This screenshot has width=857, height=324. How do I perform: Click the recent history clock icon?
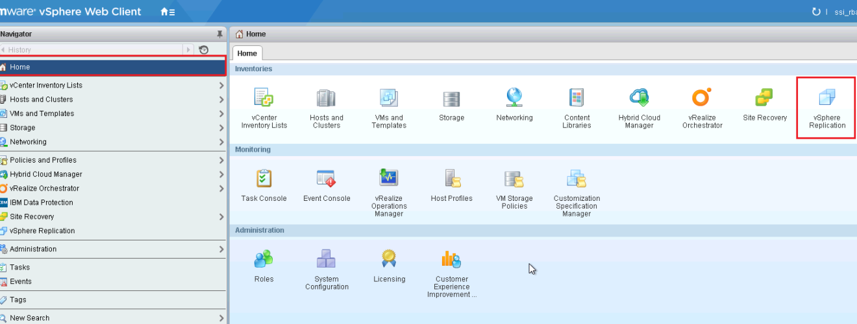tap(204, 50)
